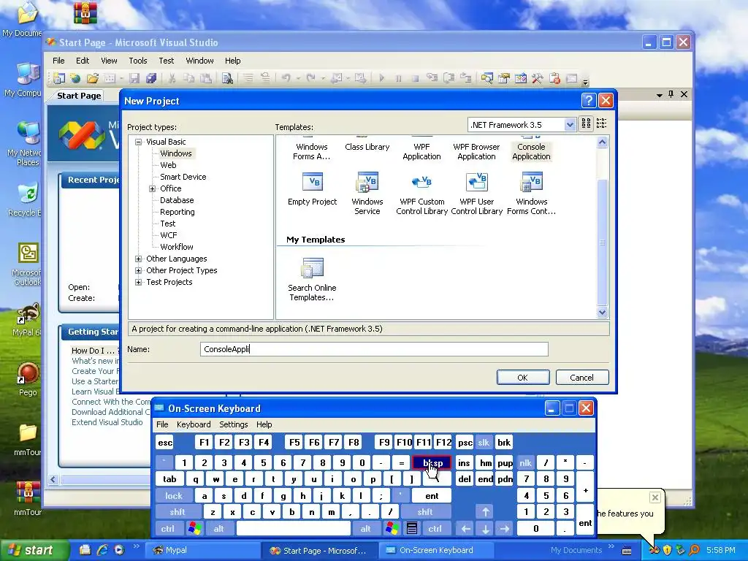This screenshot has height=561, width=748.
Task: Open the On-Screen Keyboard Keyboard menu
Action: pos(193,424)
